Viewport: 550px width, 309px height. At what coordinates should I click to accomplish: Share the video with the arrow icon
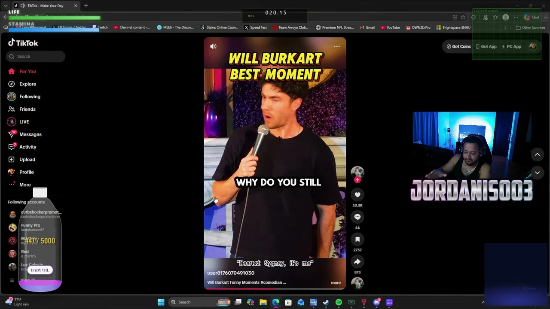pyautogui.click(x=357, y=262)
